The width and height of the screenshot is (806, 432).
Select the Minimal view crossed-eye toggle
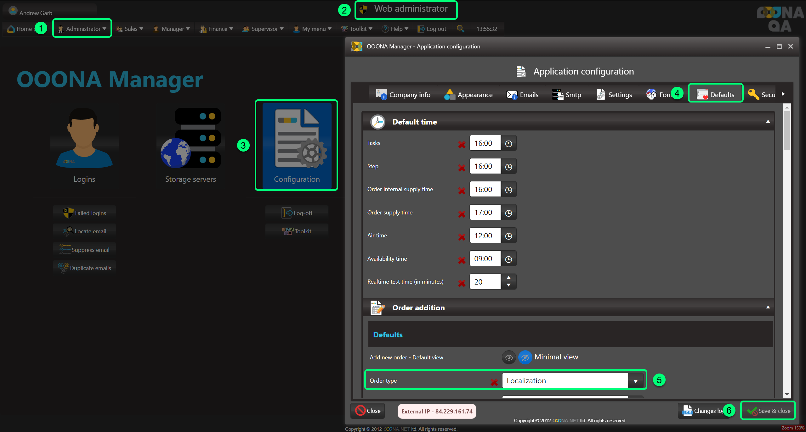pos(525,357)
